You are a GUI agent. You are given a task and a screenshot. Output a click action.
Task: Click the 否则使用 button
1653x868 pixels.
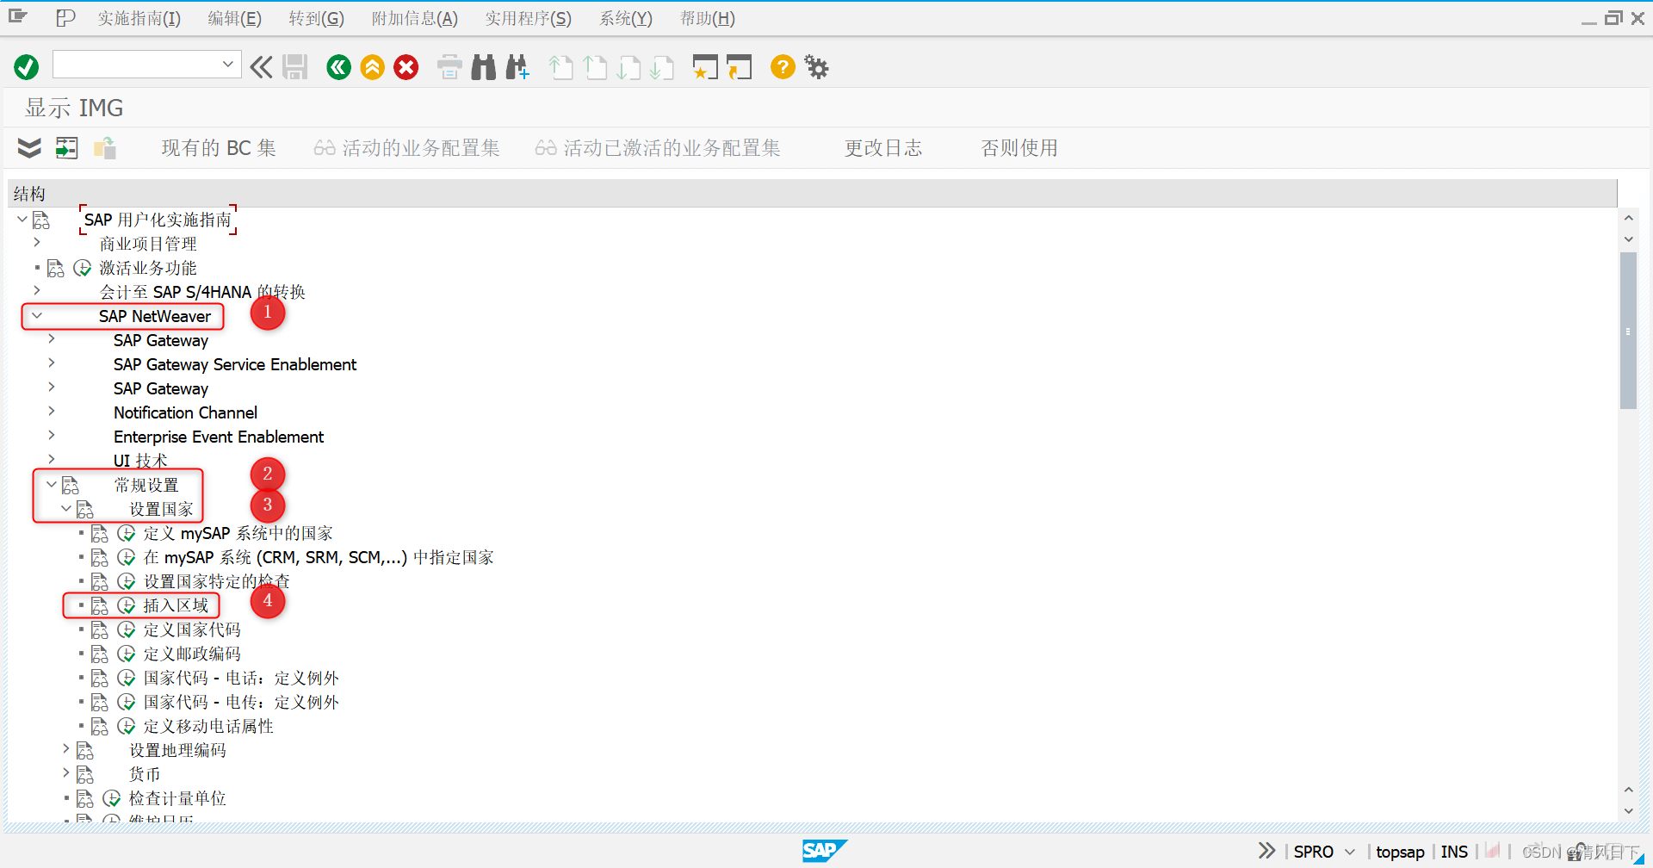coord(1019,148)
